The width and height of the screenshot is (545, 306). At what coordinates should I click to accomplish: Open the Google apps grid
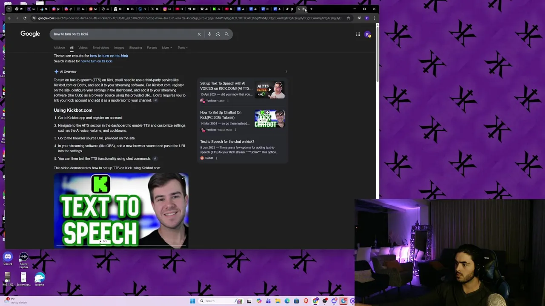coord(358,34)
